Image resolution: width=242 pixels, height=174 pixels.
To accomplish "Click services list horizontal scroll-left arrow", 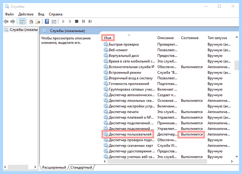I will tap(105, 161).
